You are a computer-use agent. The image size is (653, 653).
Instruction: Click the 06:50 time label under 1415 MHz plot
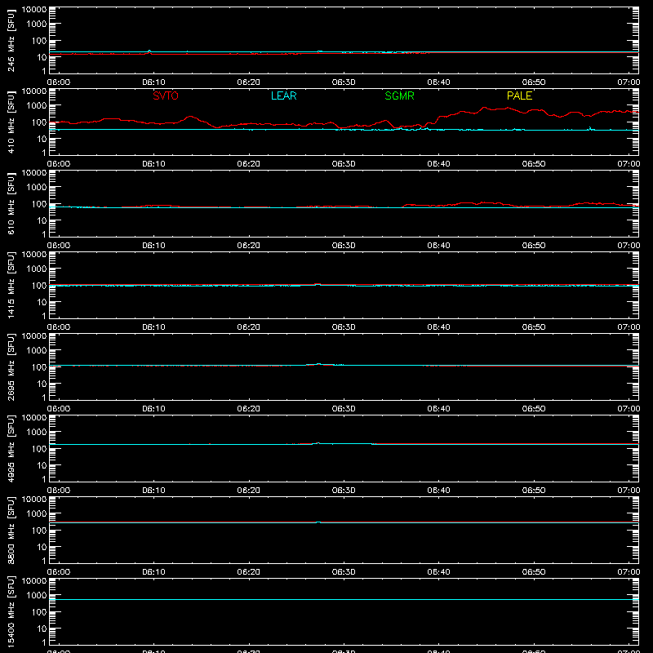pos(534,327)
